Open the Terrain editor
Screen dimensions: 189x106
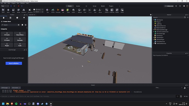point(53,11)
